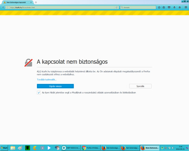Viewport: 189px width, 151px height.
Task: Open a new tab with the plus button
Action: 36,2
